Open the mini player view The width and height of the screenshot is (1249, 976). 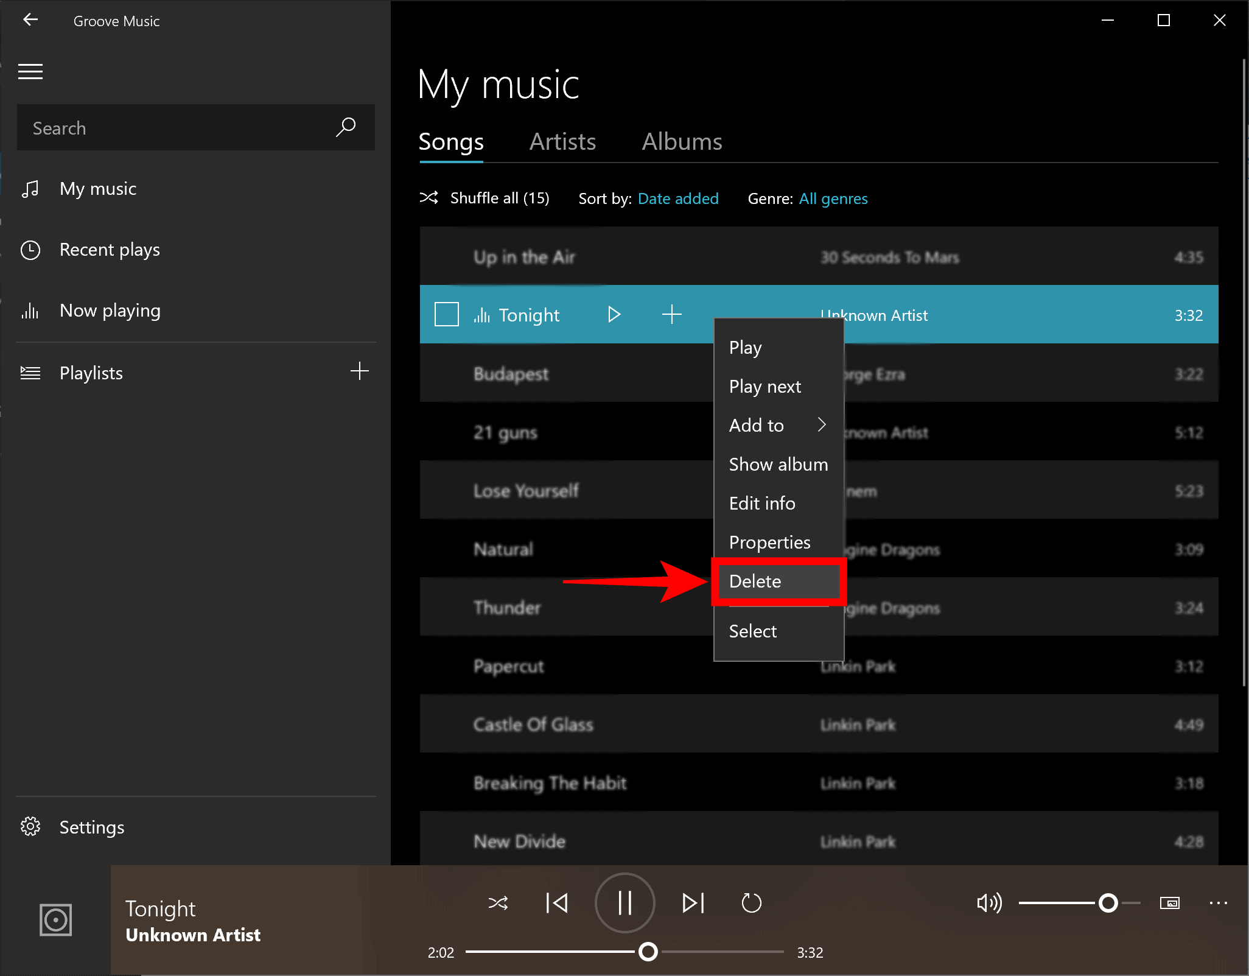click(1170, 903)
